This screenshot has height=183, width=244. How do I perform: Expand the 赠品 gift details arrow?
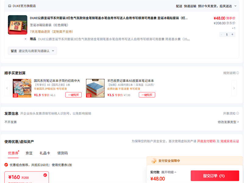[26, 39]
